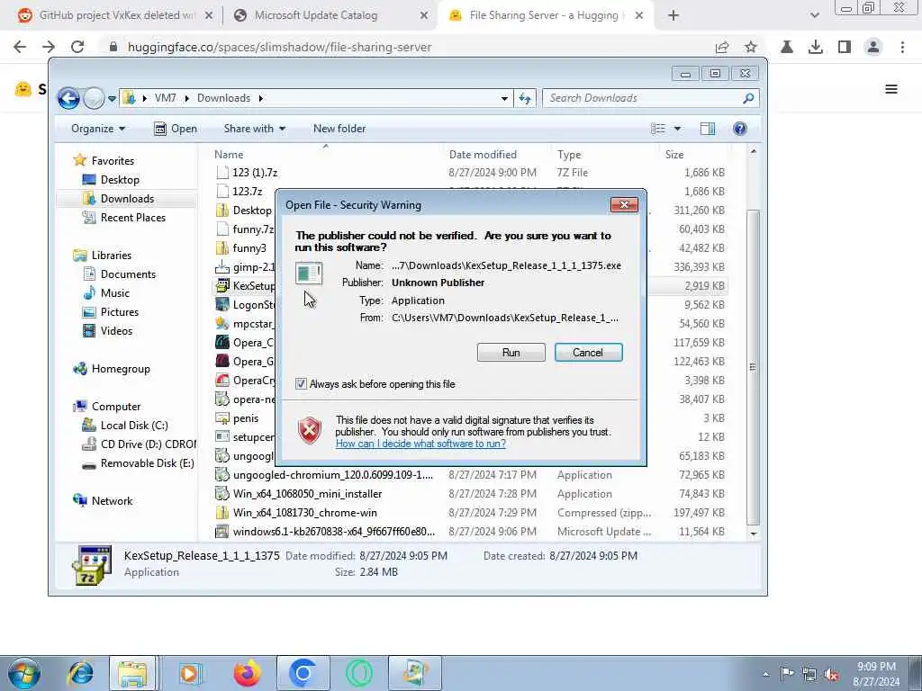Close the Security Warning dialog with the red X
The width and height of the screenshot is (922, 691).
[x=624, y=204]
